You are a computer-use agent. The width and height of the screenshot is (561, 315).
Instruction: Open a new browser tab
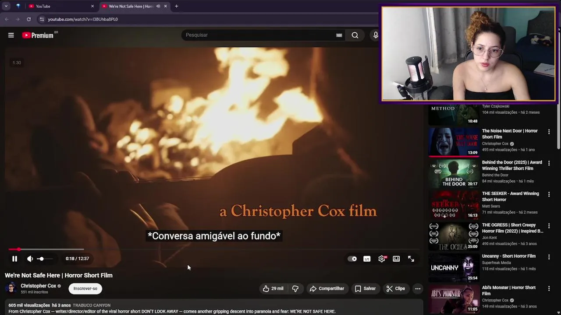(176, 6)
